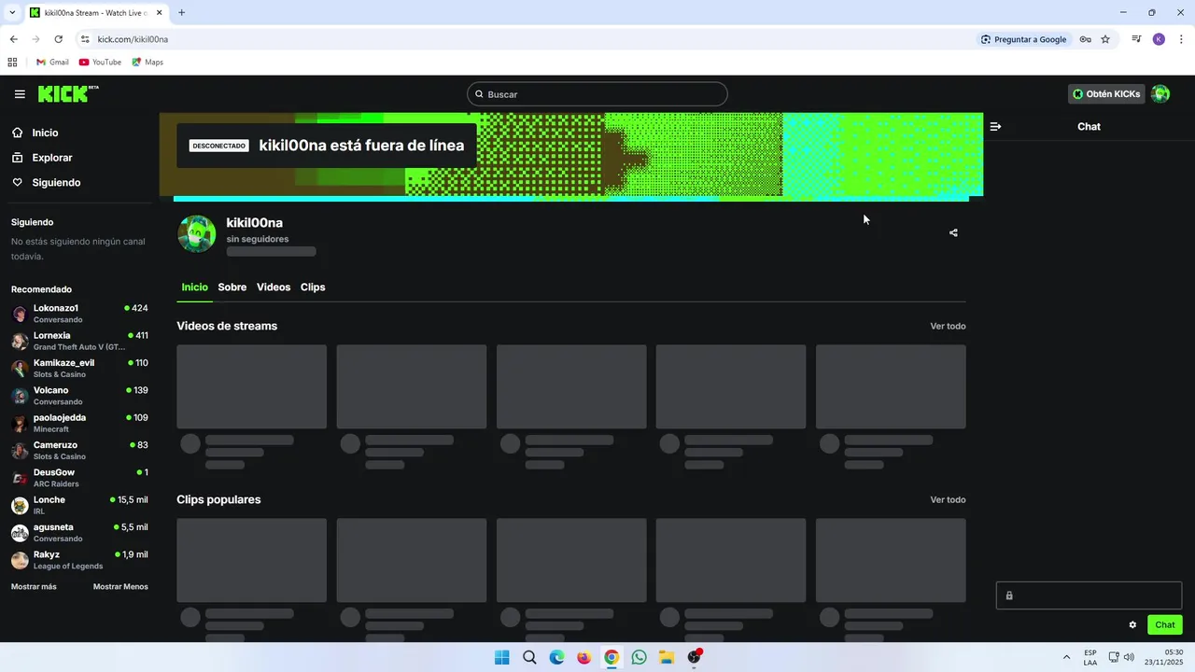Open new browser tab

(x=181, y=12)
